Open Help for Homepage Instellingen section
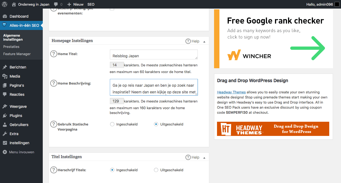 click(192, 41)
